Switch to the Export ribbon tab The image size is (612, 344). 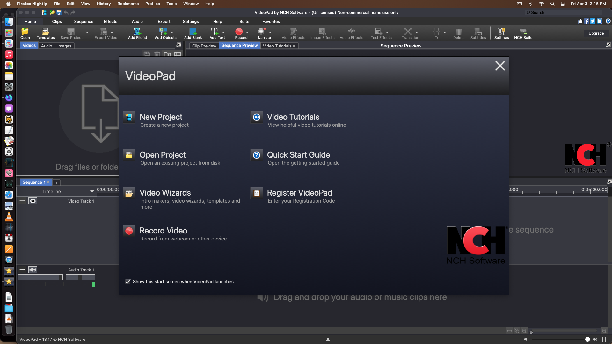[x=164, y=21]
